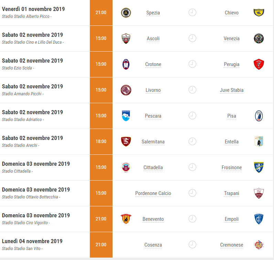274x260 pixels.
Task: Follow the Pordenone Calcio link
Action: [x=153, y=193]
